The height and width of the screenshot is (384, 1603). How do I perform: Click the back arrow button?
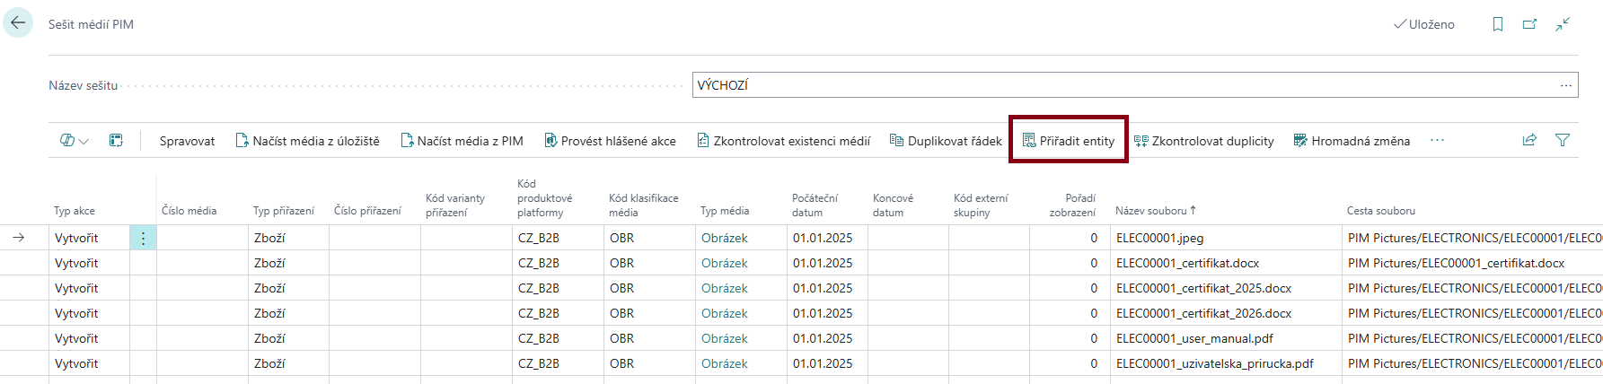click(18, 23)
